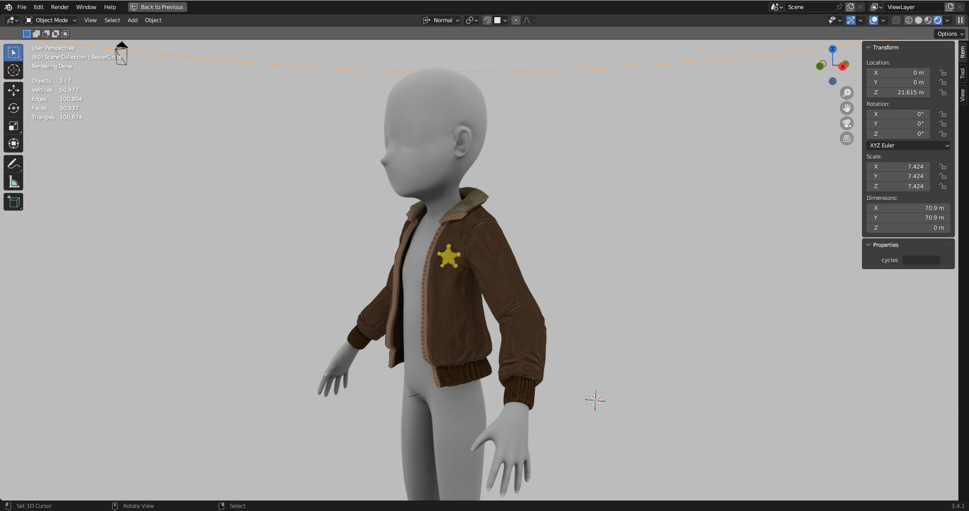The width and height of the screenshot is (969, 511).
Task: Toggle lock for Scale Y
Action: [943, 176]
